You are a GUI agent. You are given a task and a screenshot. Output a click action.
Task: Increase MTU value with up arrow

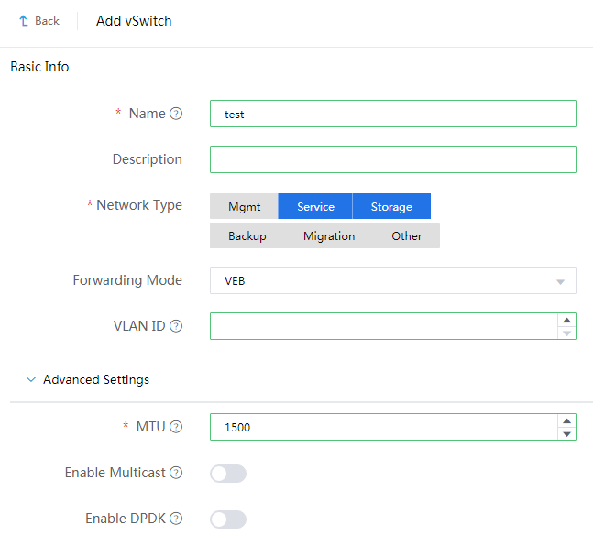[x=567, y=421]
